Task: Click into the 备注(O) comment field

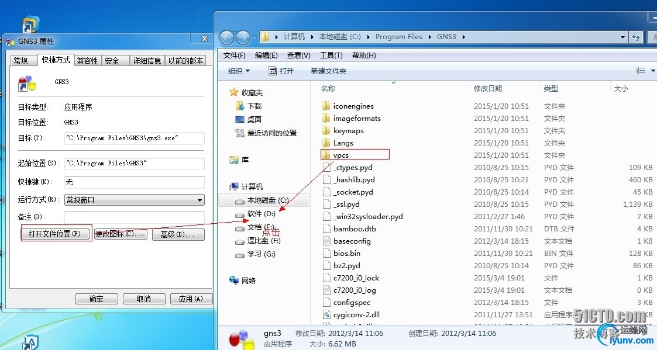Action: 134,217
